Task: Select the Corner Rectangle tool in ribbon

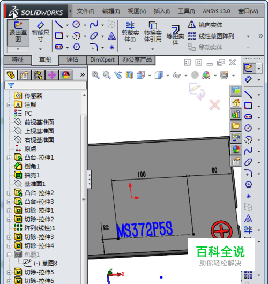Action: (x=59, y=35)
